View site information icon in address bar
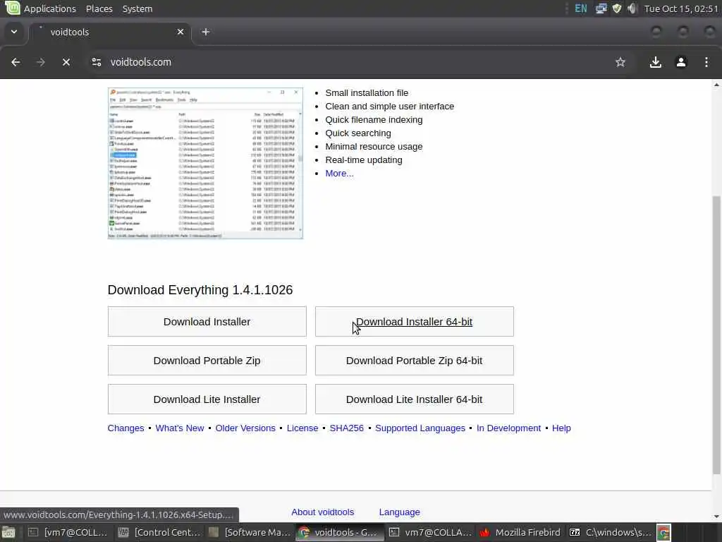722x542 pixels. point(96,62)
